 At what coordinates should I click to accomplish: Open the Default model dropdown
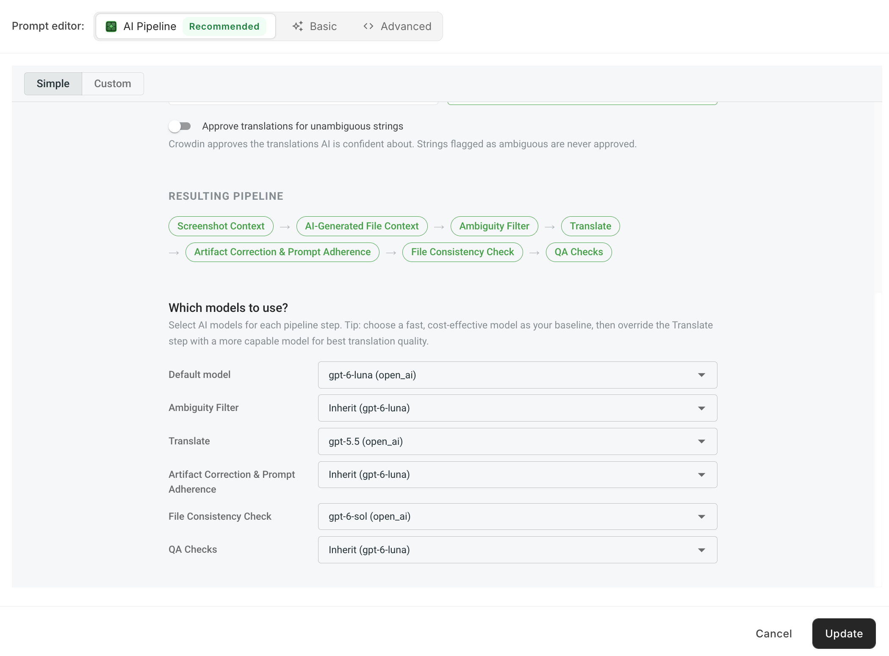[x=518, y=375]
